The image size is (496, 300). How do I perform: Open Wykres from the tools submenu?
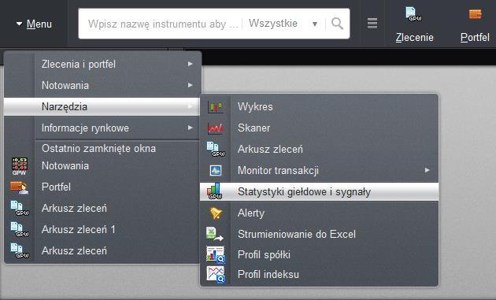[x=320, y=106]
